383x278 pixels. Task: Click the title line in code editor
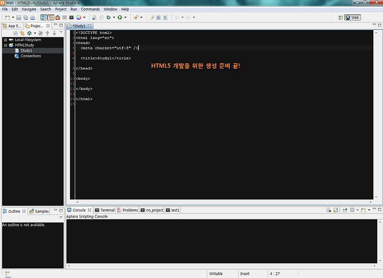tap(105, 58)
